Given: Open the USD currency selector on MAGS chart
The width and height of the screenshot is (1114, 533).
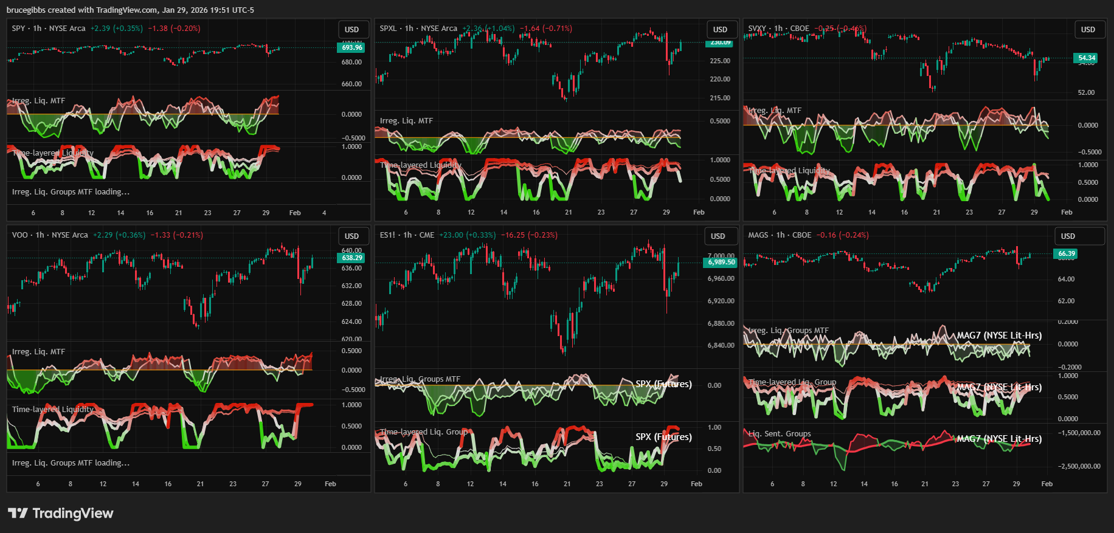Looking at the screenshot, I should click(1068, 236).
